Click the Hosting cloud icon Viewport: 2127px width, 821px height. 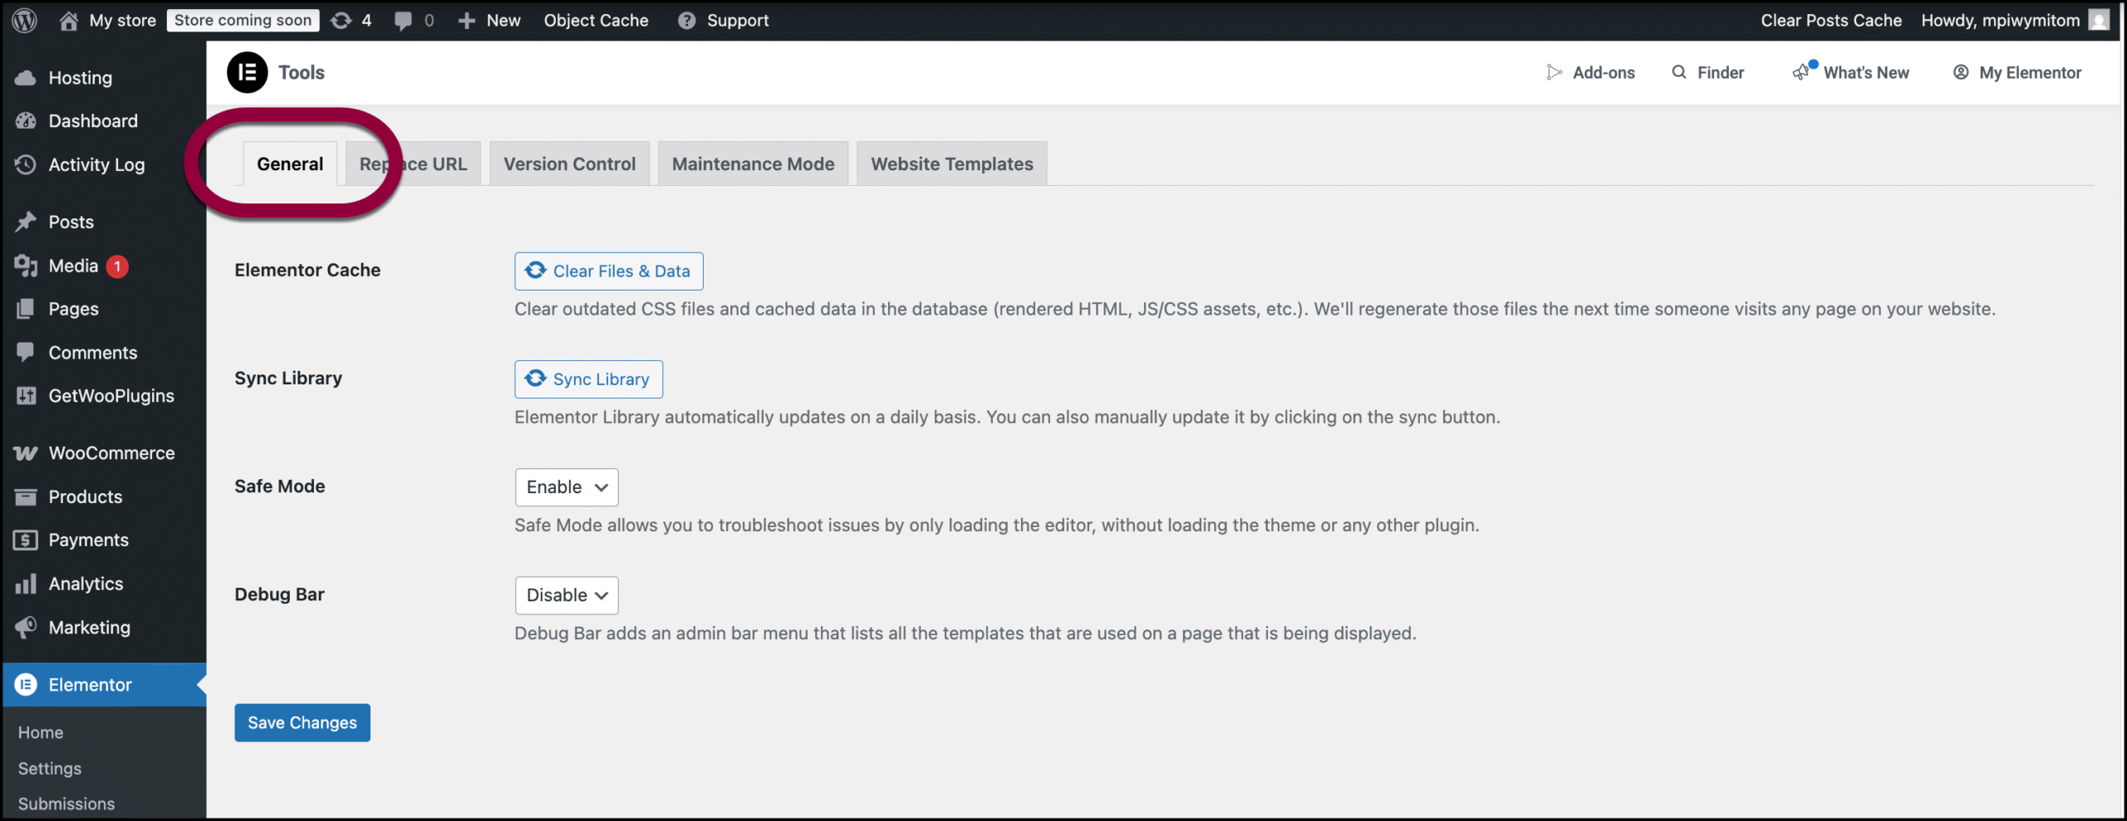pos(26,77)
